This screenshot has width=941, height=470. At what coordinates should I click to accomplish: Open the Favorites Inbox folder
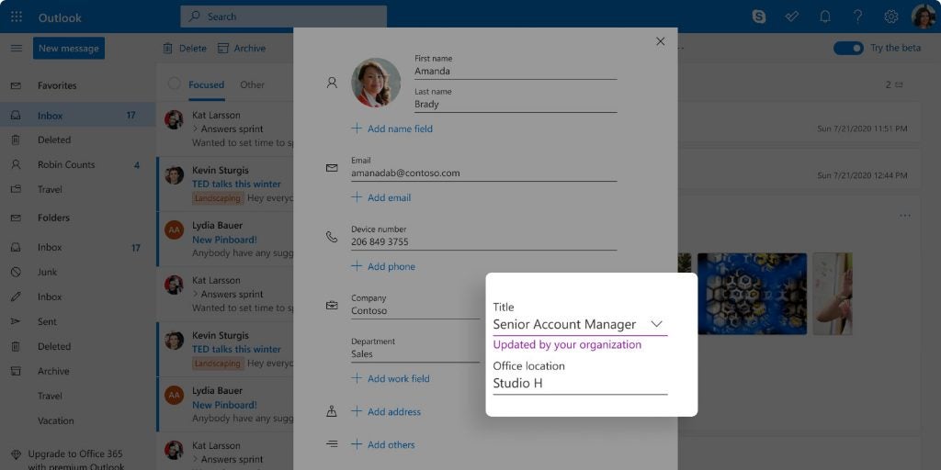[x=78, y=115]
